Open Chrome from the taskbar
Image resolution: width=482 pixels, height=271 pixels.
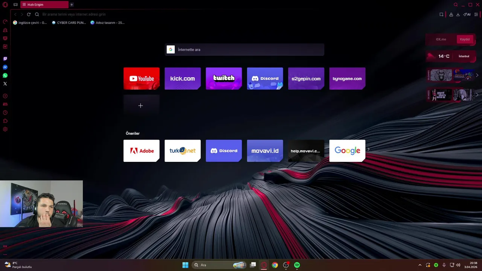[275, 265]
